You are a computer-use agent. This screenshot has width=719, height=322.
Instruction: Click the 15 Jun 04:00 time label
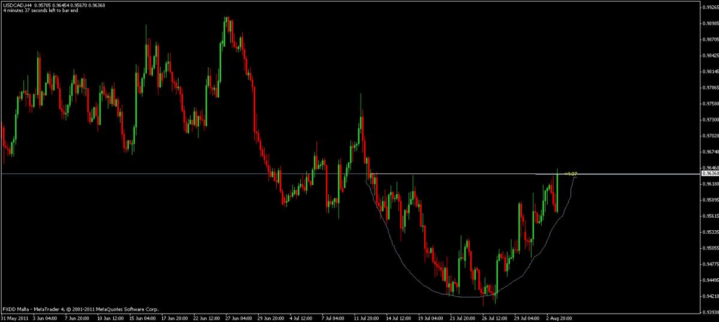pos(143,318)
